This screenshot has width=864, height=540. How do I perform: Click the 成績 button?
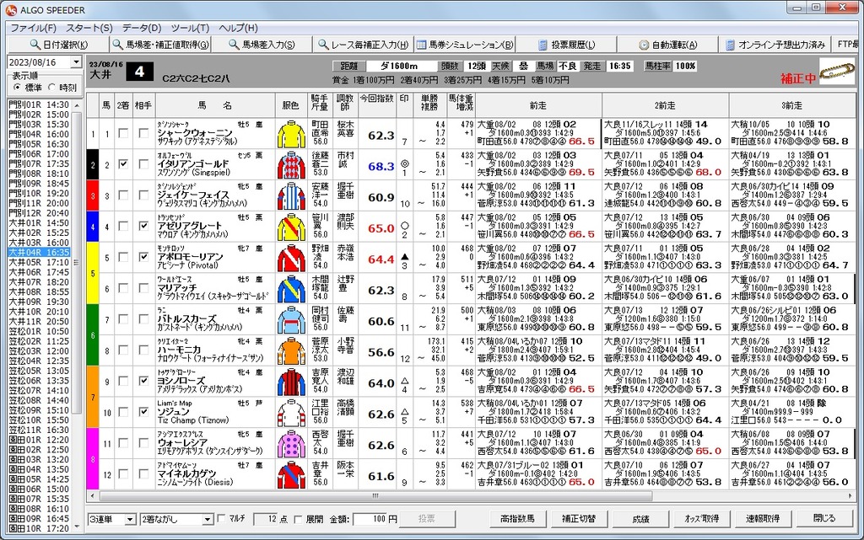pyautogui.click(x=640, y=519)
